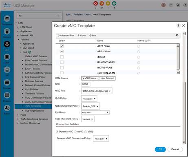
Task: Open the Servers sidebar icon
Action: (7, 31)
